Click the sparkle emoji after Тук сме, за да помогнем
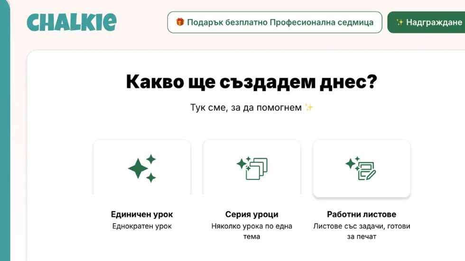The width and height of the screenshot is (465, 261). point(309,108)
